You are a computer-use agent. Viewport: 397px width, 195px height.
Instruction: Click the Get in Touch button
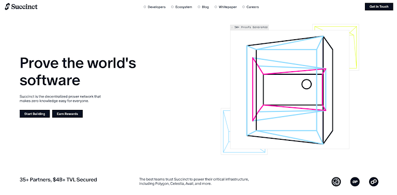379,7
